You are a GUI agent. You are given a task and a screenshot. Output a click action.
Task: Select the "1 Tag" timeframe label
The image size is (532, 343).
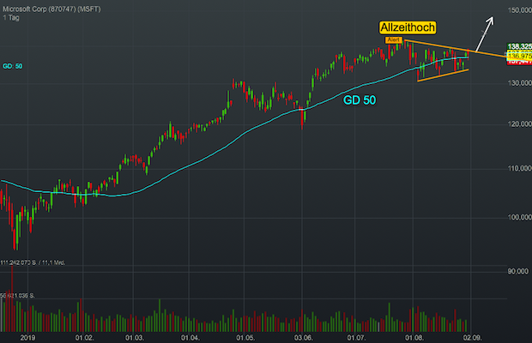pyautogui.click(x=11, y=18)
